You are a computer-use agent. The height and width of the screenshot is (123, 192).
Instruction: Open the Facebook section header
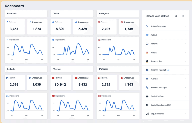(26, 14)
